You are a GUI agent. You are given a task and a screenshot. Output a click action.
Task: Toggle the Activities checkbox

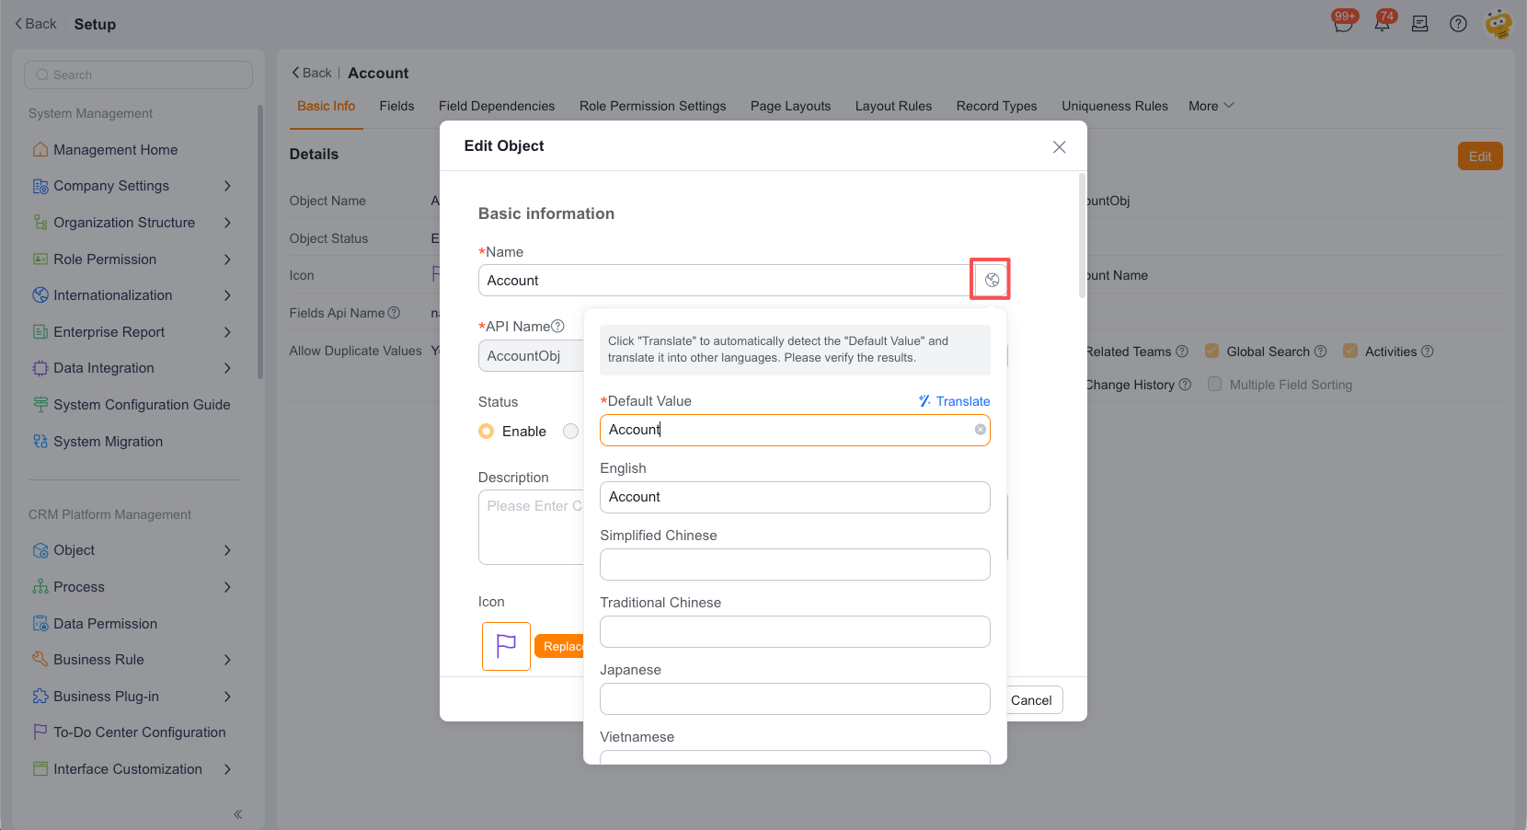[1350, 351]
